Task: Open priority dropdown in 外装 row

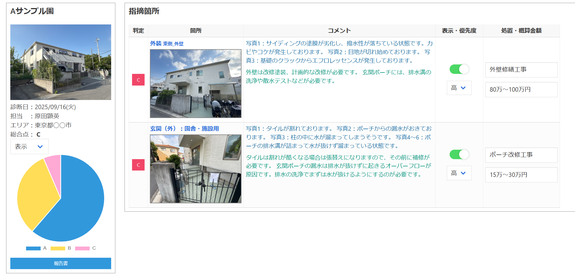Action: pyautogui.click(x=459, y=88)
